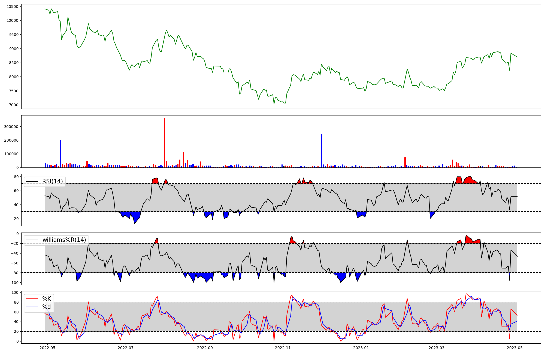Viewport: 545px width, 354px height.
Task: Click the 2023-01 x-axis date label
Action: click(361, 348)
